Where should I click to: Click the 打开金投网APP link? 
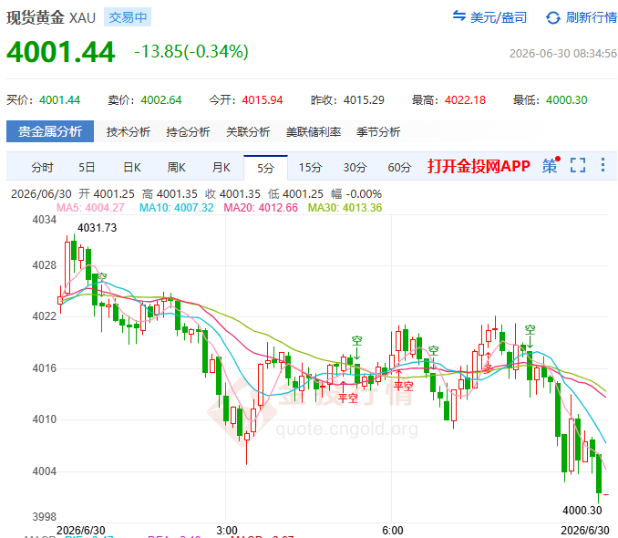[x=479, y=166]
